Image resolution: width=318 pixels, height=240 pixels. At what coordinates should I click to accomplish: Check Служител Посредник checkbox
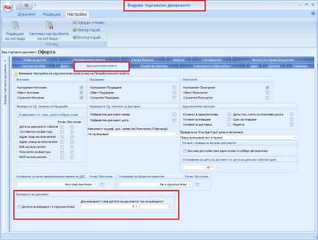tap(174, 98)
